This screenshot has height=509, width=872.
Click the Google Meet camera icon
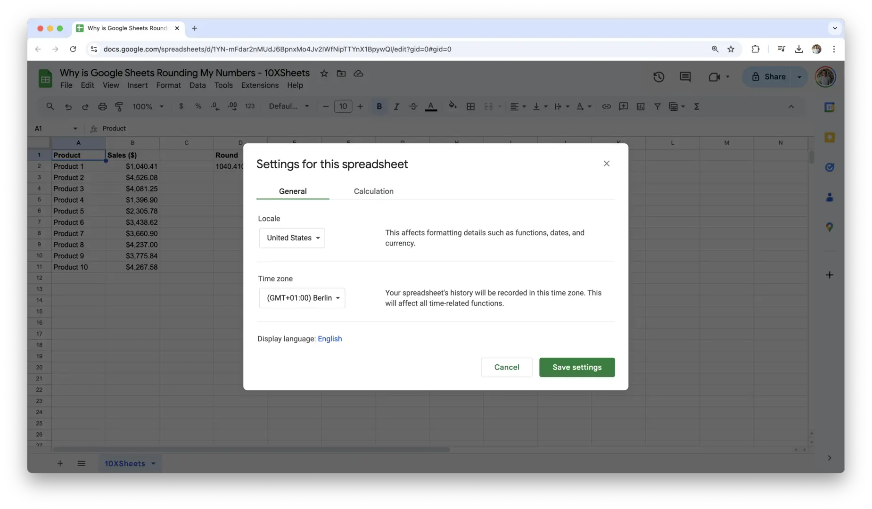pyautogui.click(x=714, y=77)
